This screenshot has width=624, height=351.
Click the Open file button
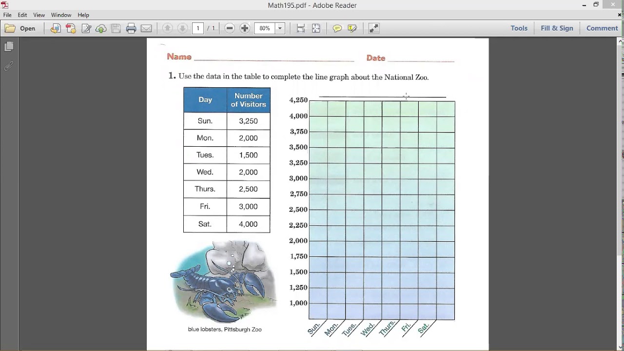coord(20,28)
